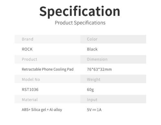Click the word Pad in product name

pos(70,69)
